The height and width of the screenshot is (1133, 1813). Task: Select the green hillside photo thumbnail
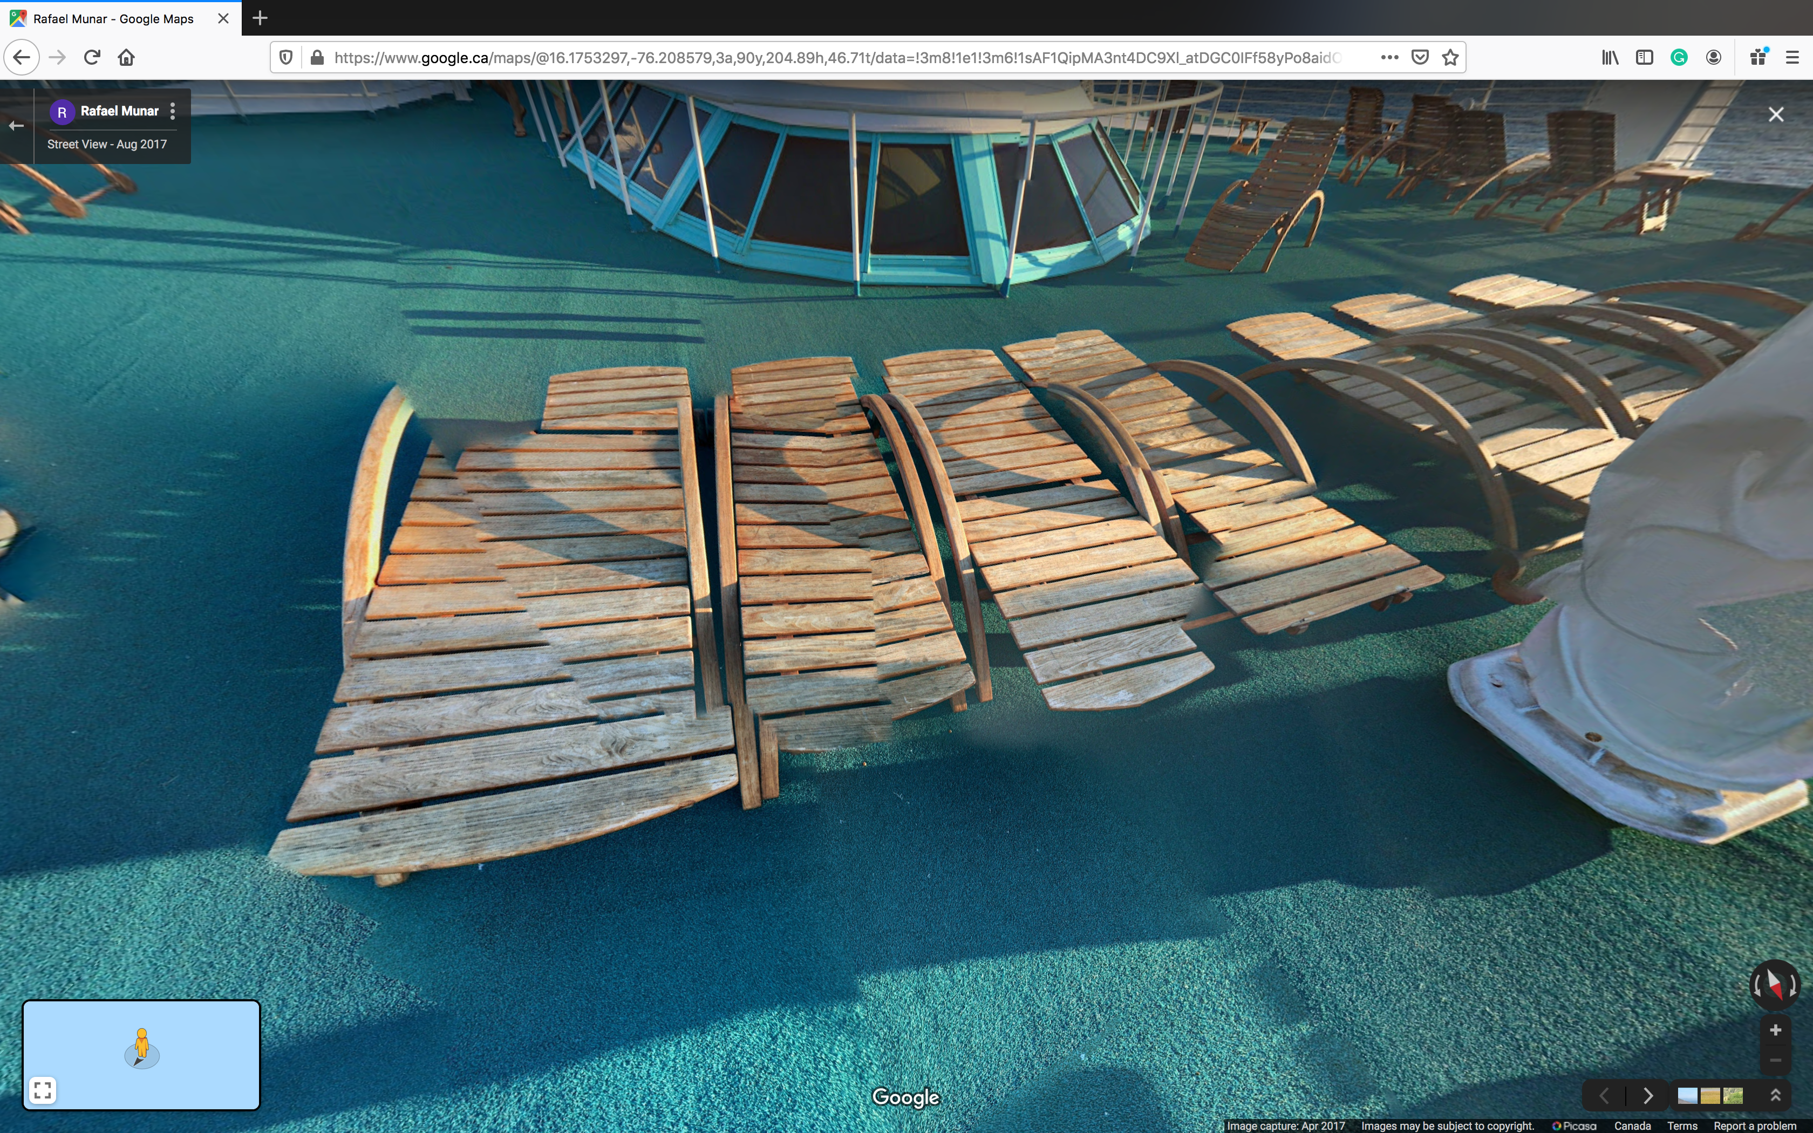pos(1733,1096)
